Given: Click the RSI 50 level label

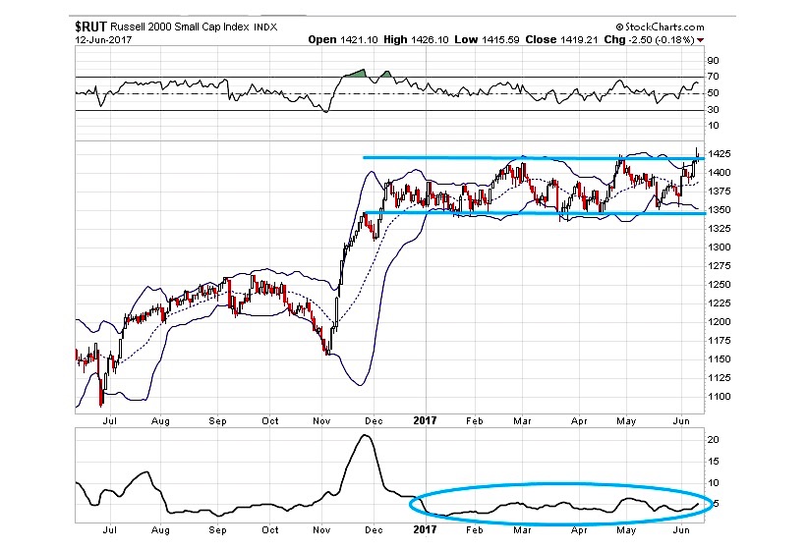Looking at the screenshot, I should (x=713, y=93).
